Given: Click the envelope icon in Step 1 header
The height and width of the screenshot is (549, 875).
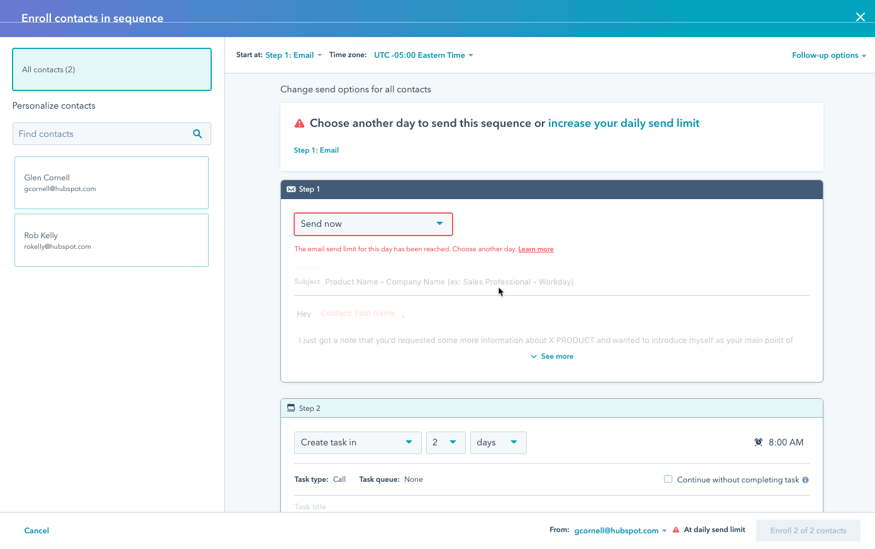Looking at the screenshot, I should click(x=291, y=189).
